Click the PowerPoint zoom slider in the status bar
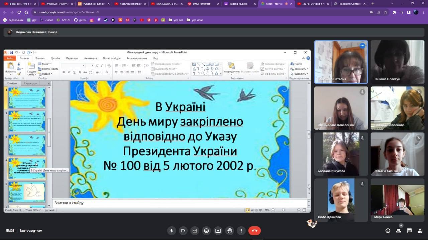The height and width of the screenshot is (240, 428). (284, 210)
